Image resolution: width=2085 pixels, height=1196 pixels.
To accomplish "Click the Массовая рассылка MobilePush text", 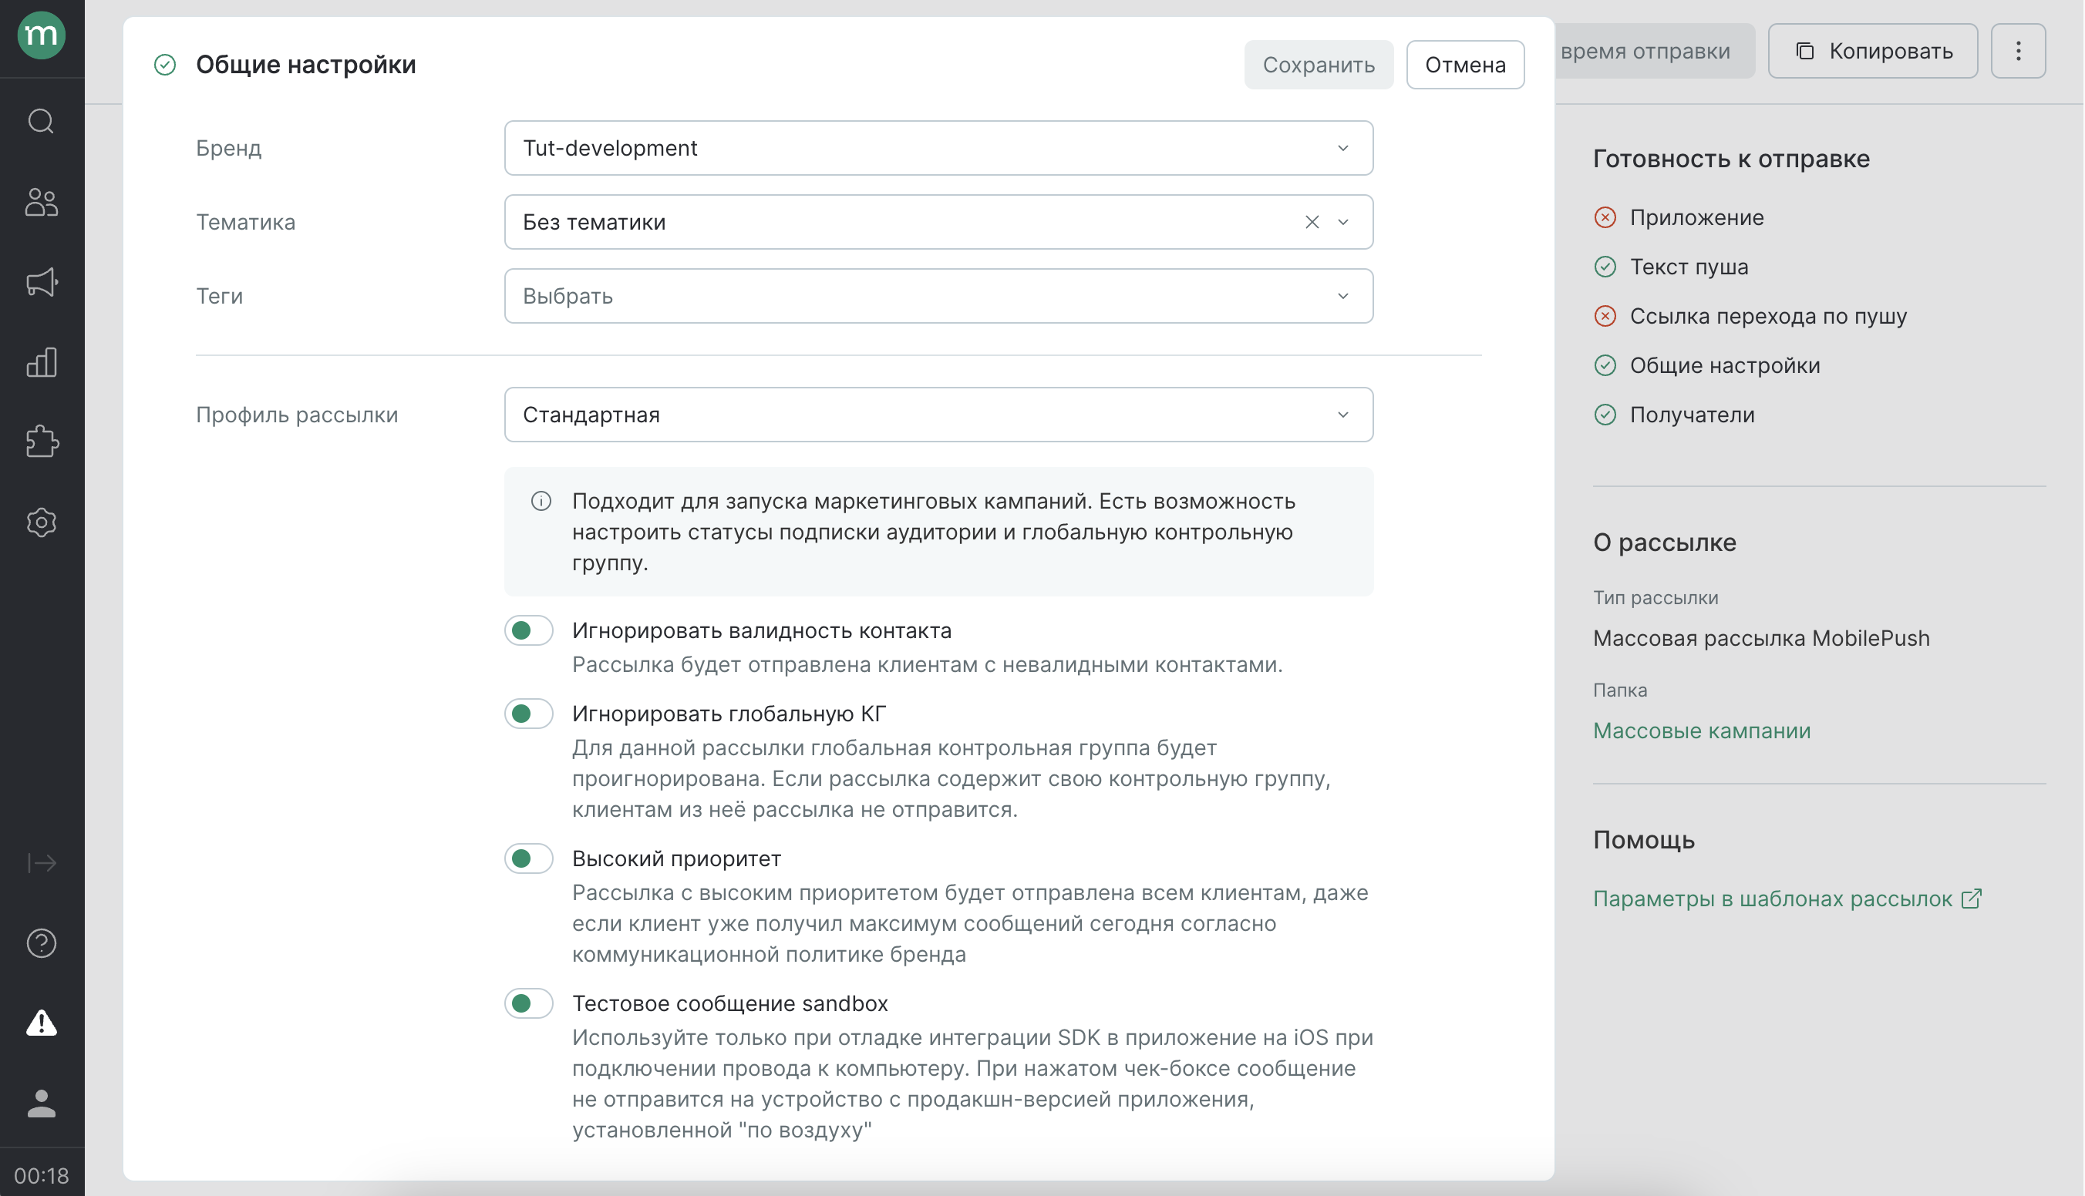I will click(1761, 638).
